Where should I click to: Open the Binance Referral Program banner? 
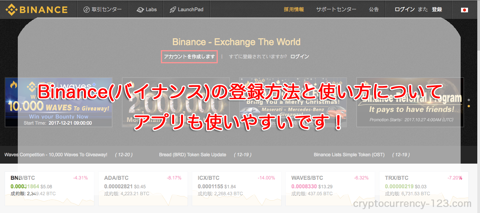[410, 102]
